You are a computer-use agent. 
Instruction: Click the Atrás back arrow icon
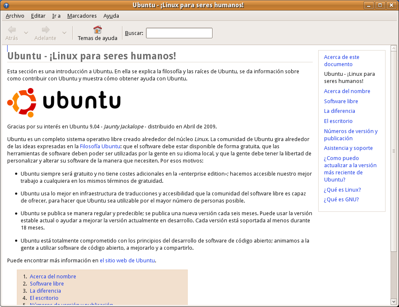pyautogui.click(x=12, y=30)
